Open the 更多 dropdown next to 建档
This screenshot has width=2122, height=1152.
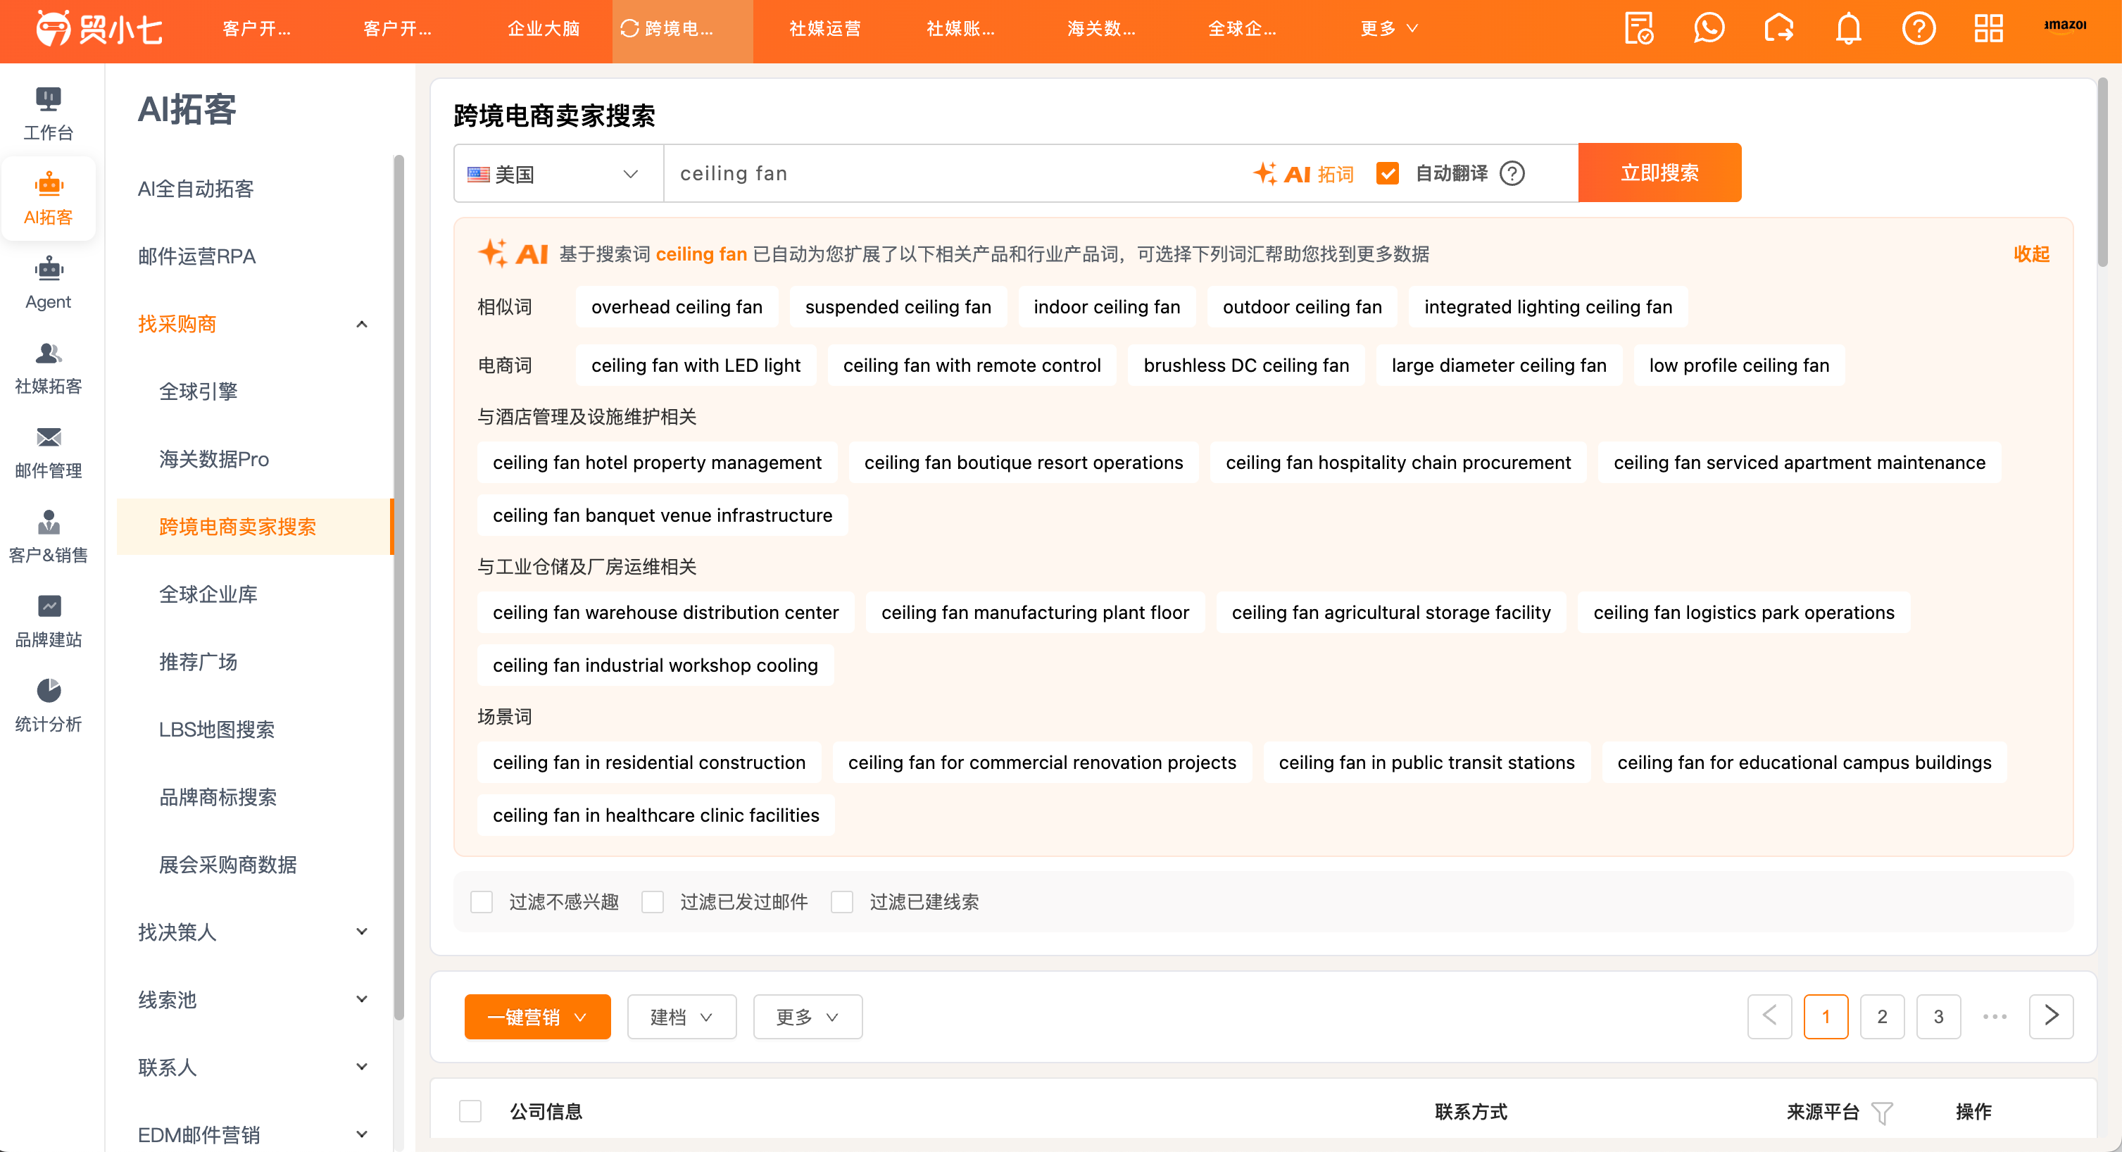tap(808, 1017)
